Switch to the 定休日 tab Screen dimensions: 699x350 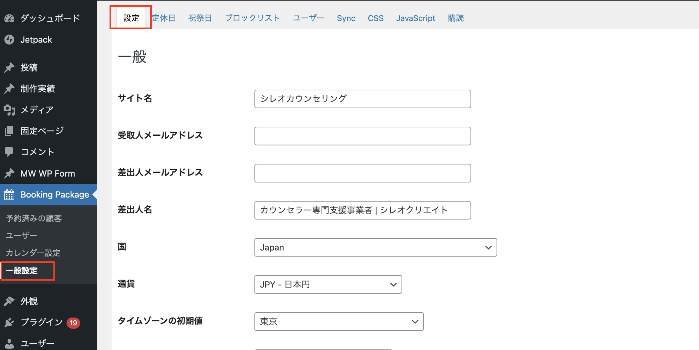[x=164, y=18]
